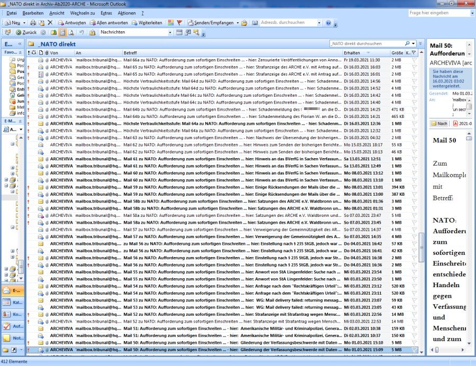Image resolution: width=476 pixels, height=366 pixels.
Task: Click the print icon in the toolbar
Action: click(x=33, y=23)
